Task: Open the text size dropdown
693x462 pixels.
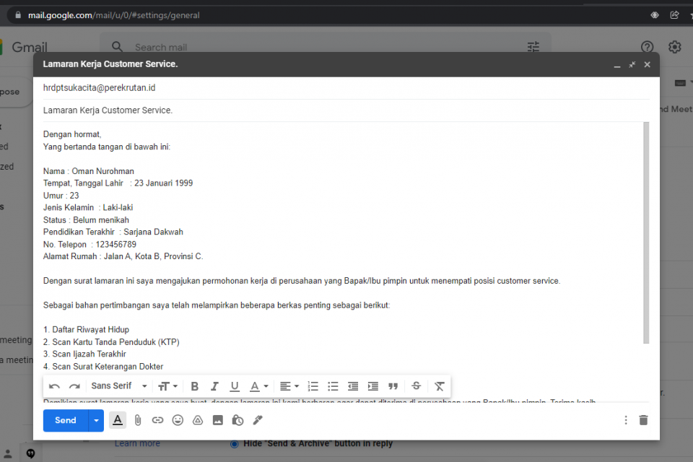Action: (167, 386)
